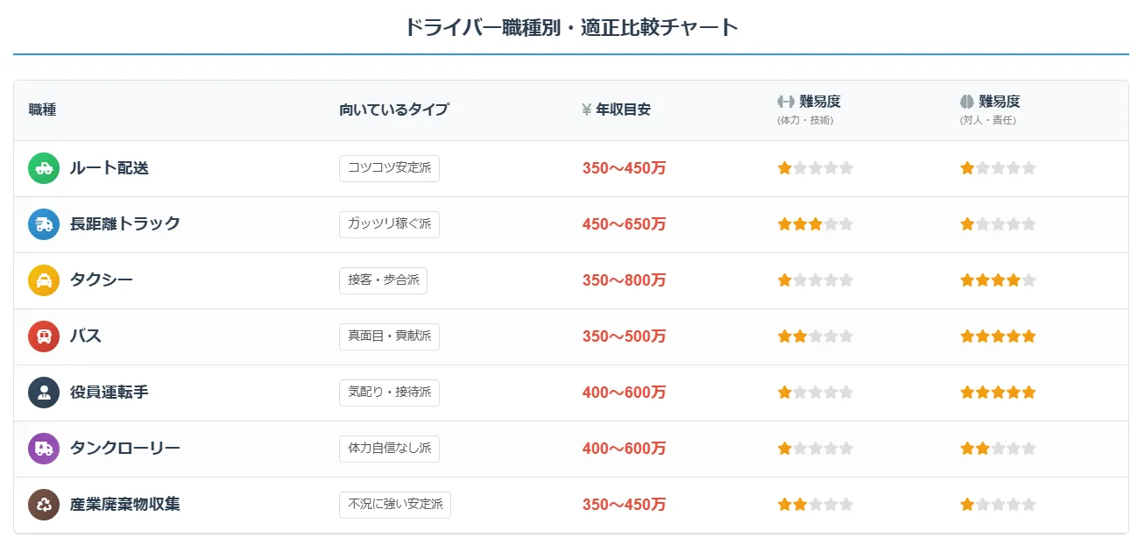This screenshot has width=1138, height=552.
Task: Click the yen icon beside 年収目安
Action: click(x=587, y=110)
